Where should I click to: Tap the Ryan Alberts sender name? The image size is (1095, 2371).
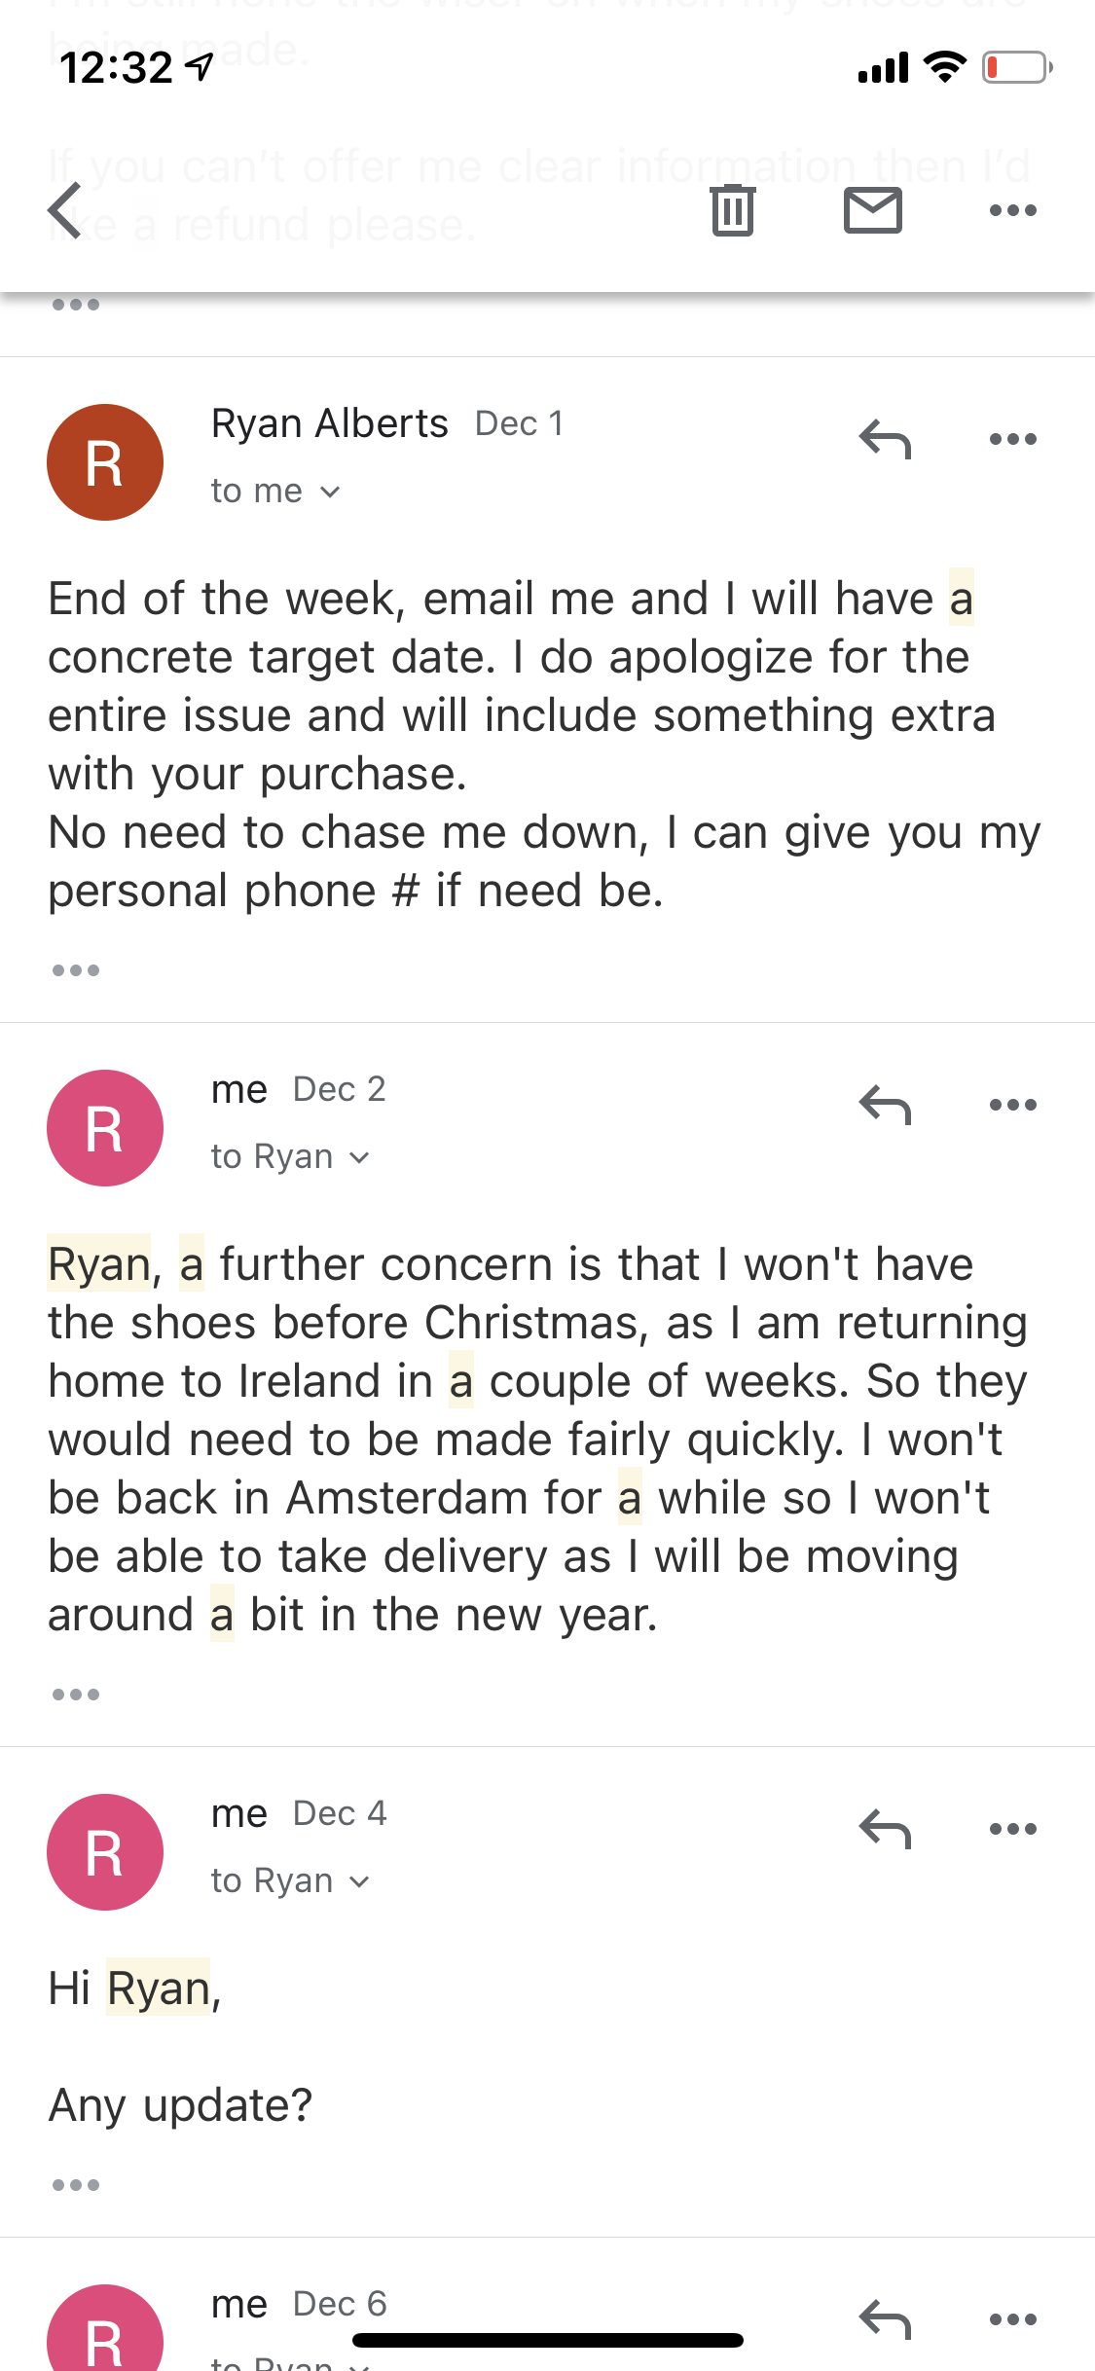pos(330,423)
